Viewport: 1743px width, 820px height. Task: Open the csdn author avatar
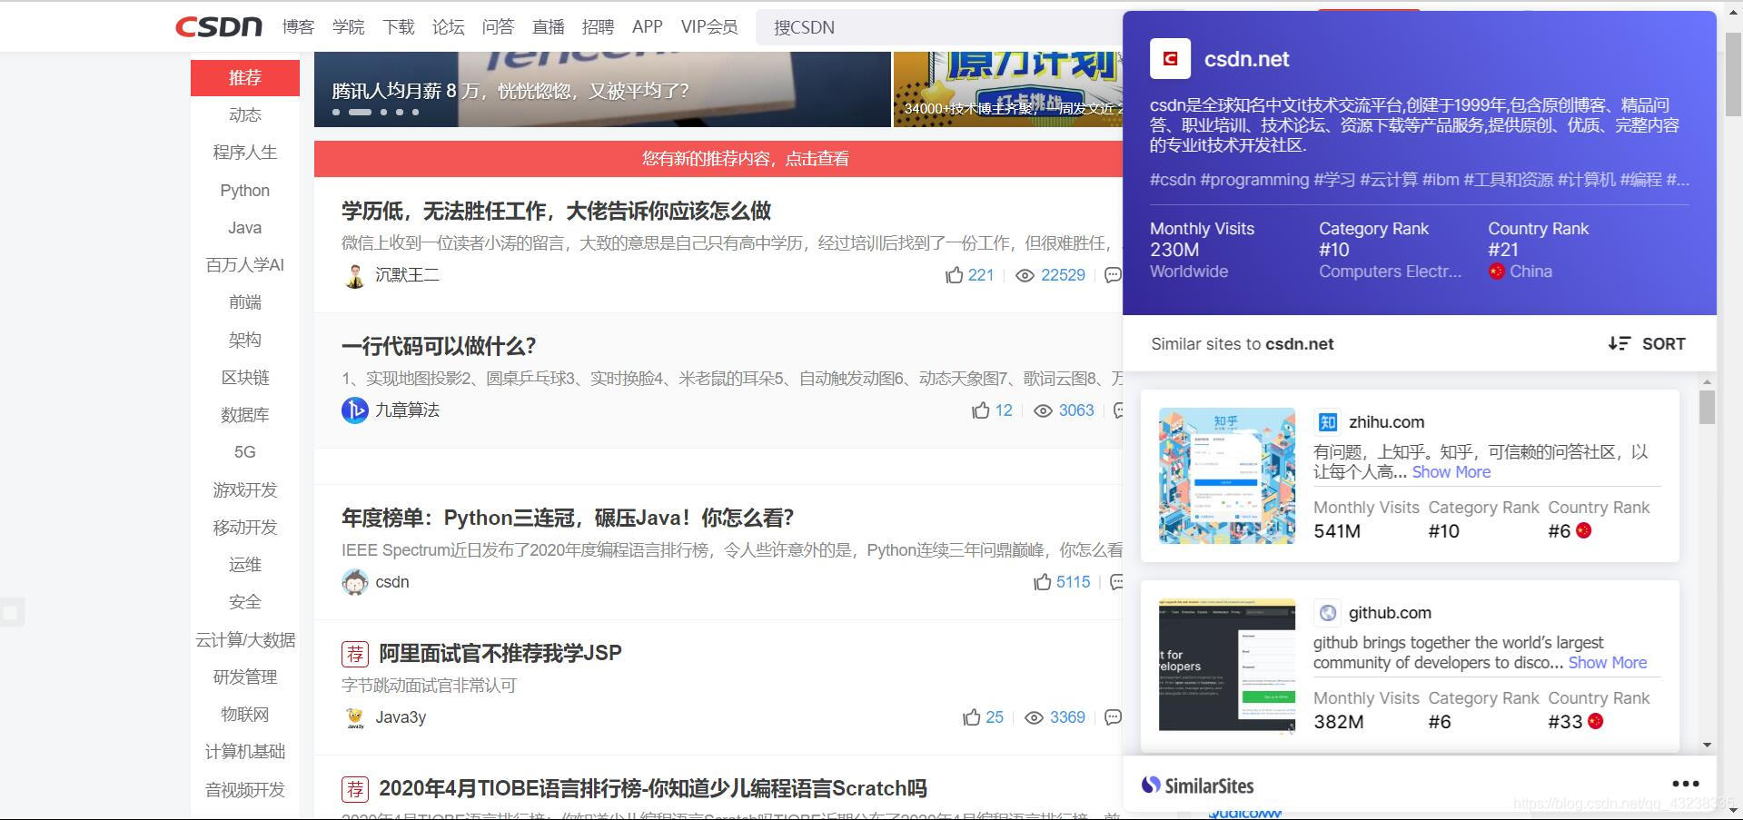point(354,582)
